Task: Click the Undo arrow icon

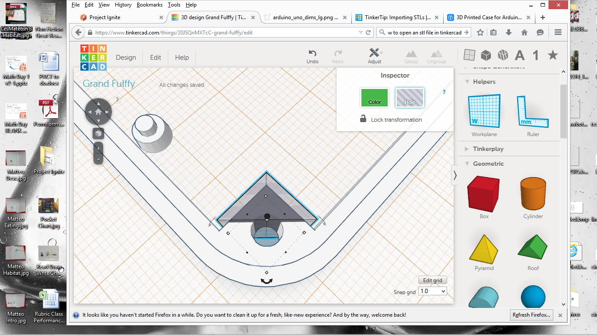Action: click(312, 53)
